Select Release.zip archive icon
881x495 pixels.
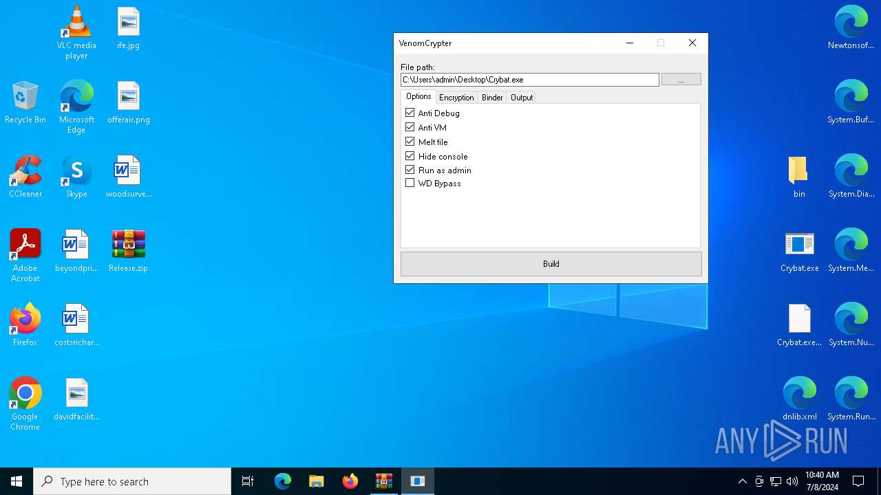128,250
